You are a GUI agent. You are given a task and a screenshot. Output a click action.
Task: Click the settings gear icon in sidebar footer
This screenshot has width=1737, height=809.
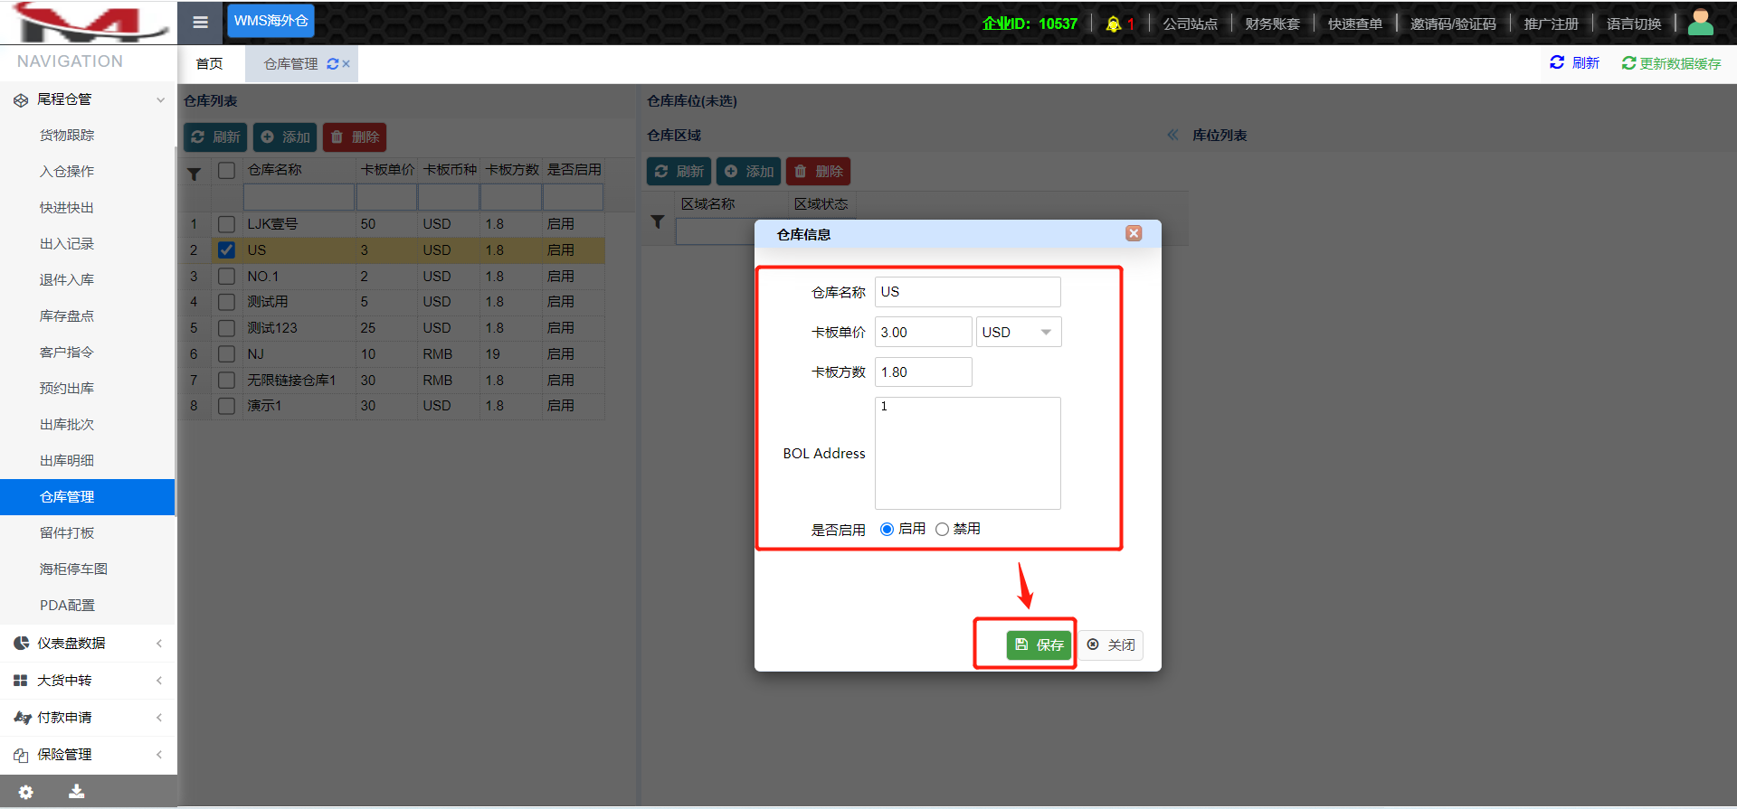pyautogui.click(x=26, y=792)
